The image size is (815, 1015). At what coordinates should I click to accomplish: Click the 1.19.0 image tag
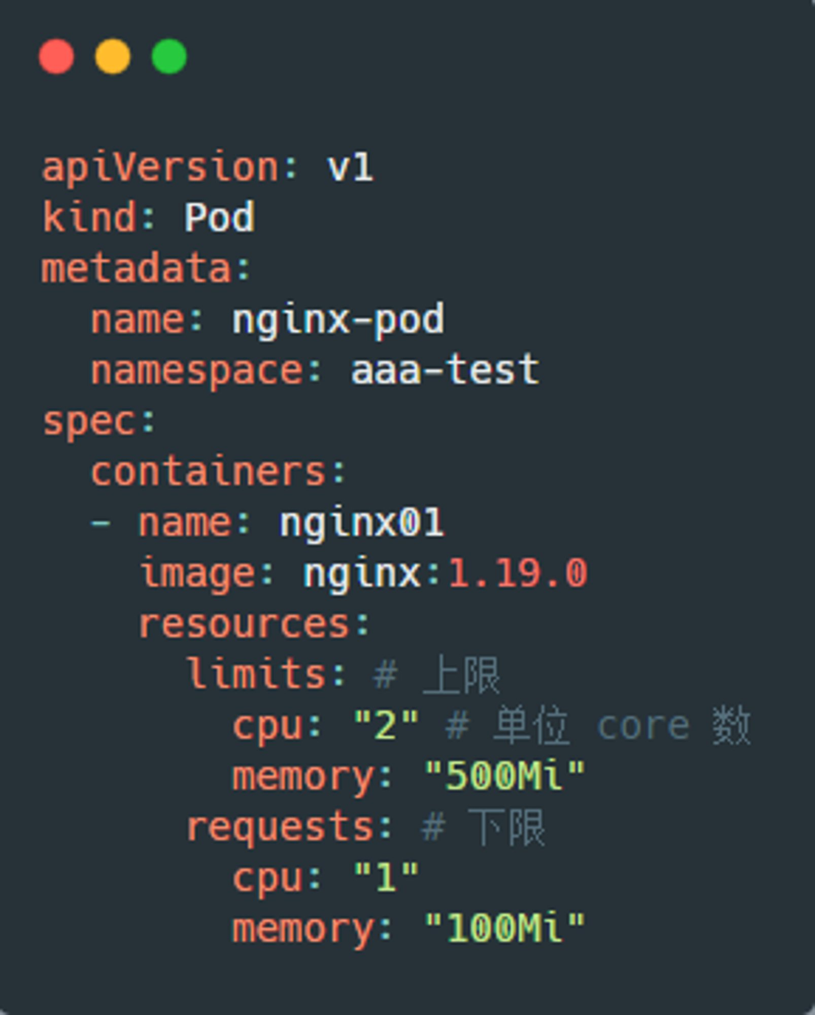tap(518, 573)
